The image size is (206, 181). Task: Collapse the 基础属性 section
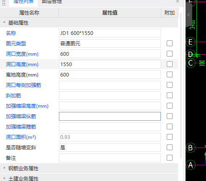[4, 22]
